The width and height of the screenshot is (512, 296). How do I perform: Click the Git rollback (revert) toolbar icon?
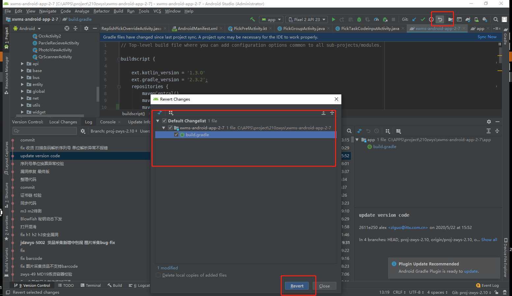tap(440, 19)
